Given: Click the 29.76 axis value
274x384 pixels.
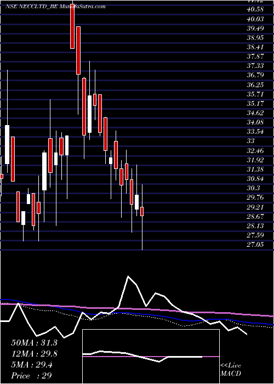Looking at the screenshot, I should [x=256, y=197].
